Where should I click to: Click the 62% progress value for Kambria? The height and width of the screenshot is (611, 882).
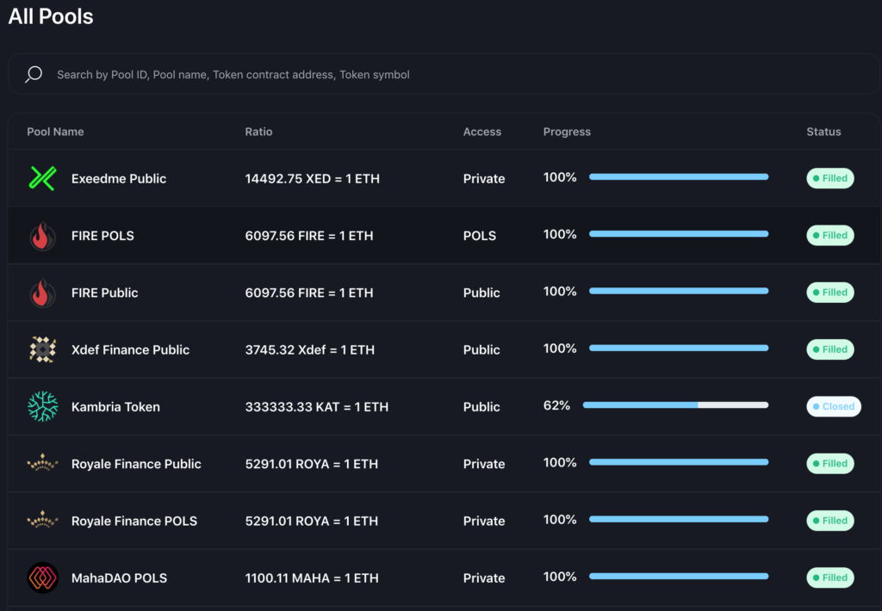[x=556, y=405]
